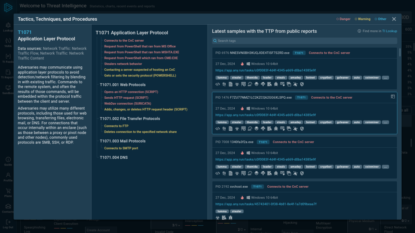Click the bug icon in the 1340fa3f2a.exe sample
The image size is (415, 233).
276,173
